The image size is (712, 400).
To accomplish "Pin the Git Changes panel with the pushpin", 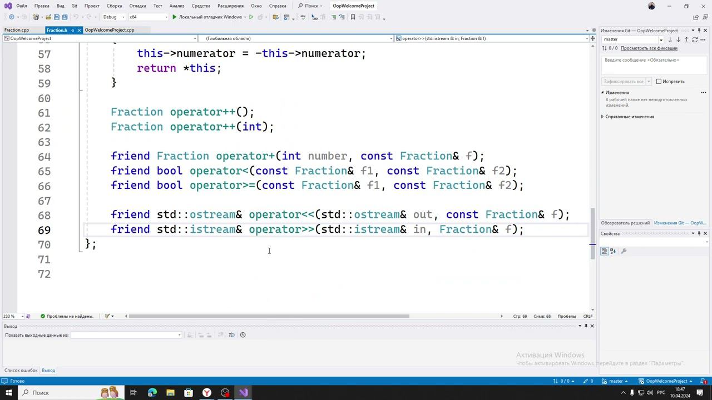I will pos(699,31).
